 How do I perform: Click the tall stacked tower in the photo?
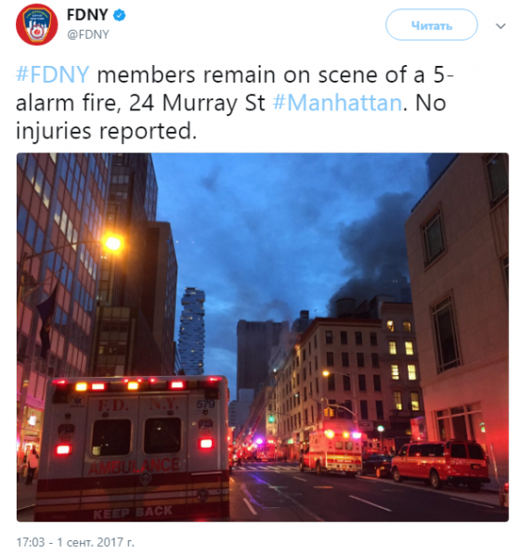191,330
